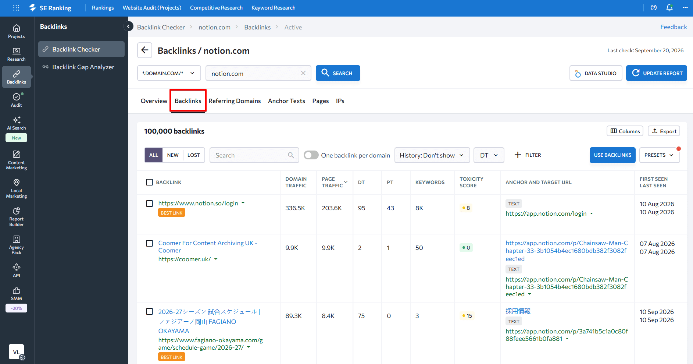Collapse the Backlinks side panel

coord(128,26)
